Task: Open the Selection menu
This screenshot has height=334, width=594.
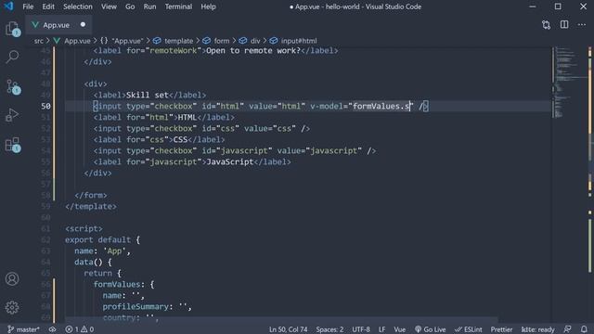Action: click(78, 6)
